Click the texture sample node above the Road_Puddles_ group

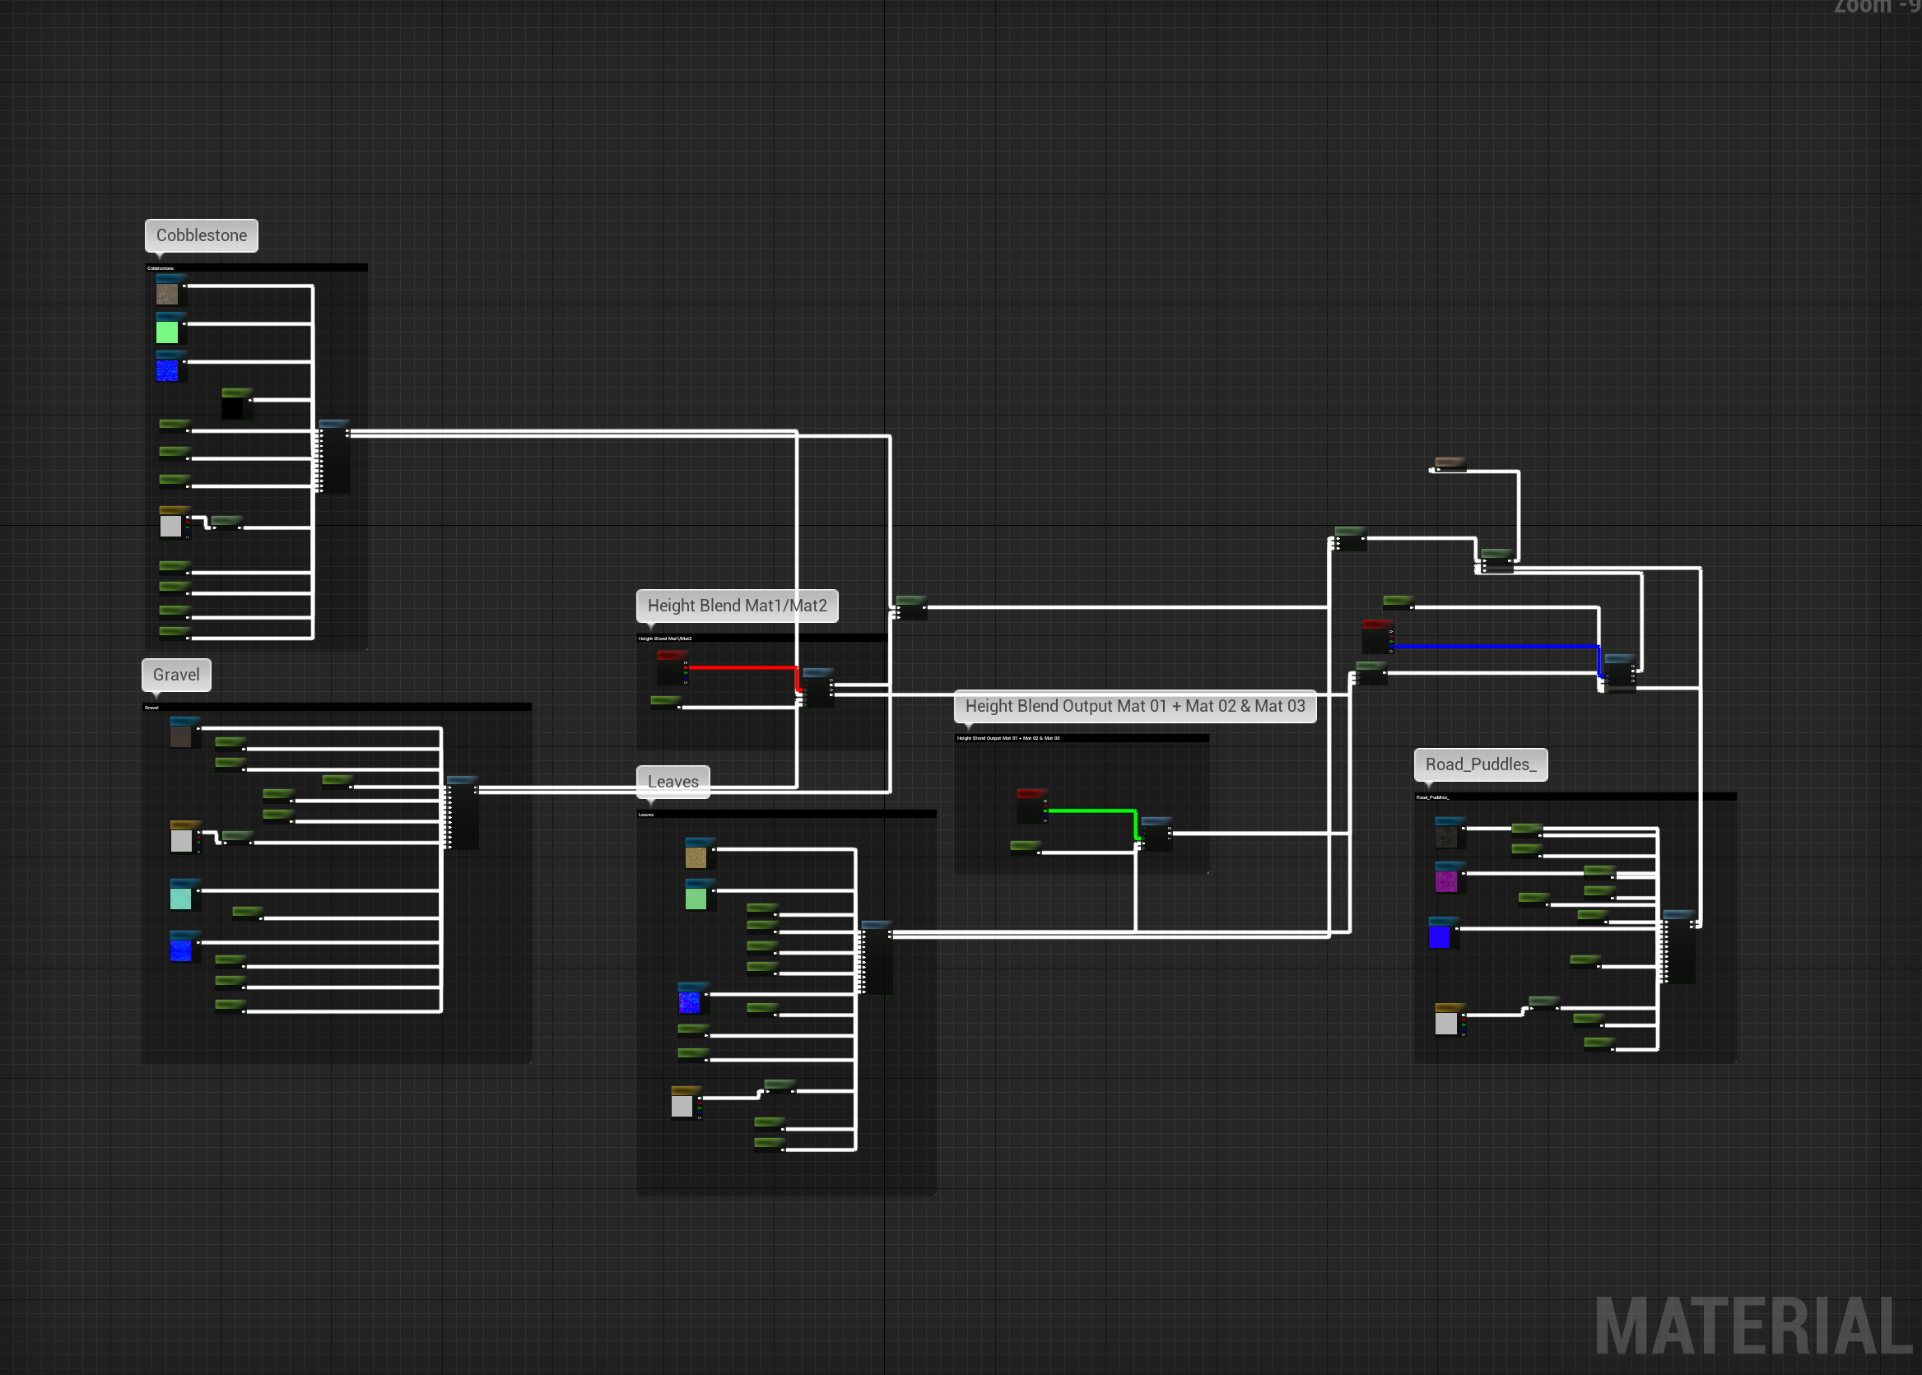(1450, 466)
